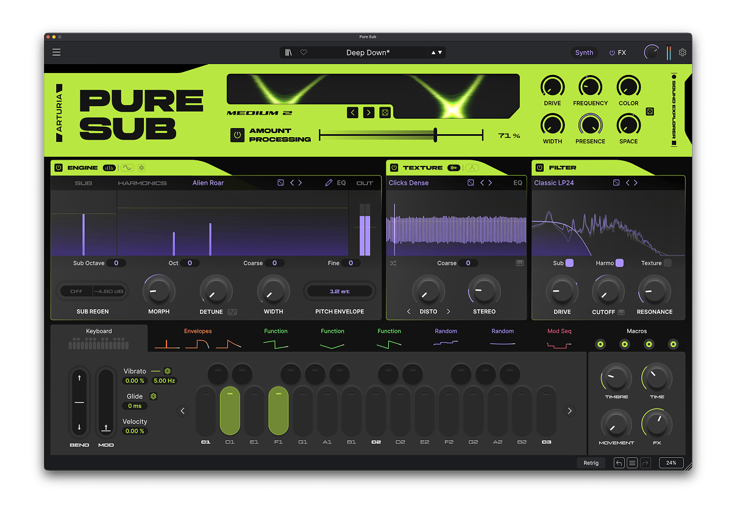This screenshot has width=737, height=514.
Task: Toggle the Engine section power button
Action: point(59,168)
